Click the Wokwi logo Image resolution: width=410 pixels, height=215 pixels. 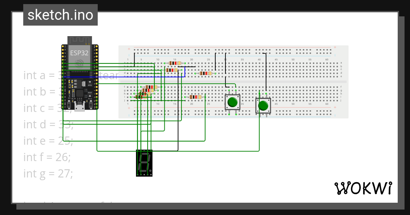coord(364,187)
